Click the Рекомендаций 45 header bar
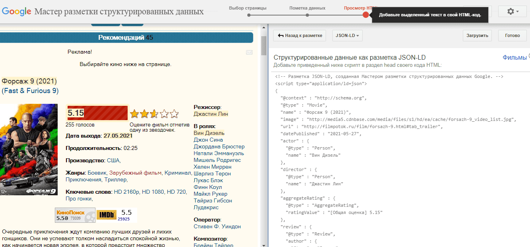Screen dimensions: 530x247 click(x=126, y=38)
